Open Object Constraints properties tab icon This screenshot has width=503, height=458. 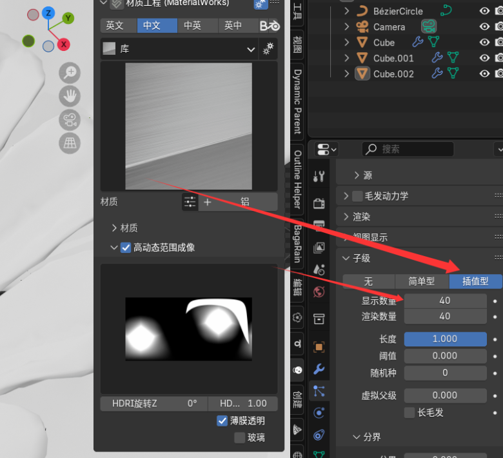tap(319, 435)
